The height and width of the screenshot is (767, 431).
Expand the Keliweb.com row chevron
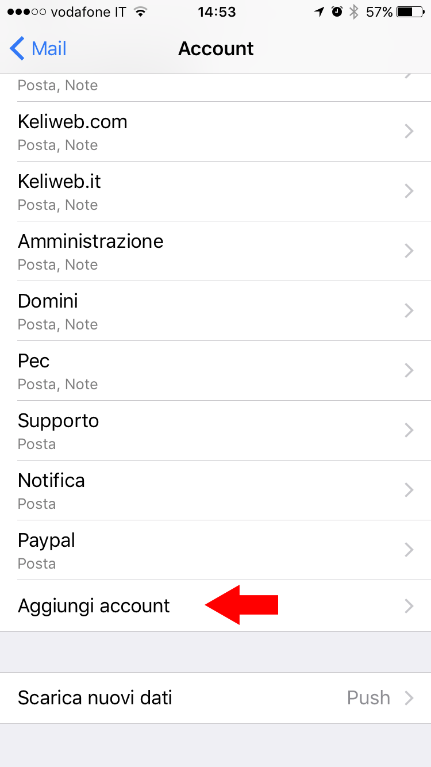(409, 132)
